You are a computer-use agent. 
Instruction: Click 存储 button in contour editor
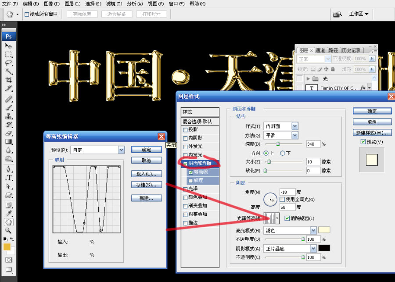pyautogui.click(x=146, y=185)
